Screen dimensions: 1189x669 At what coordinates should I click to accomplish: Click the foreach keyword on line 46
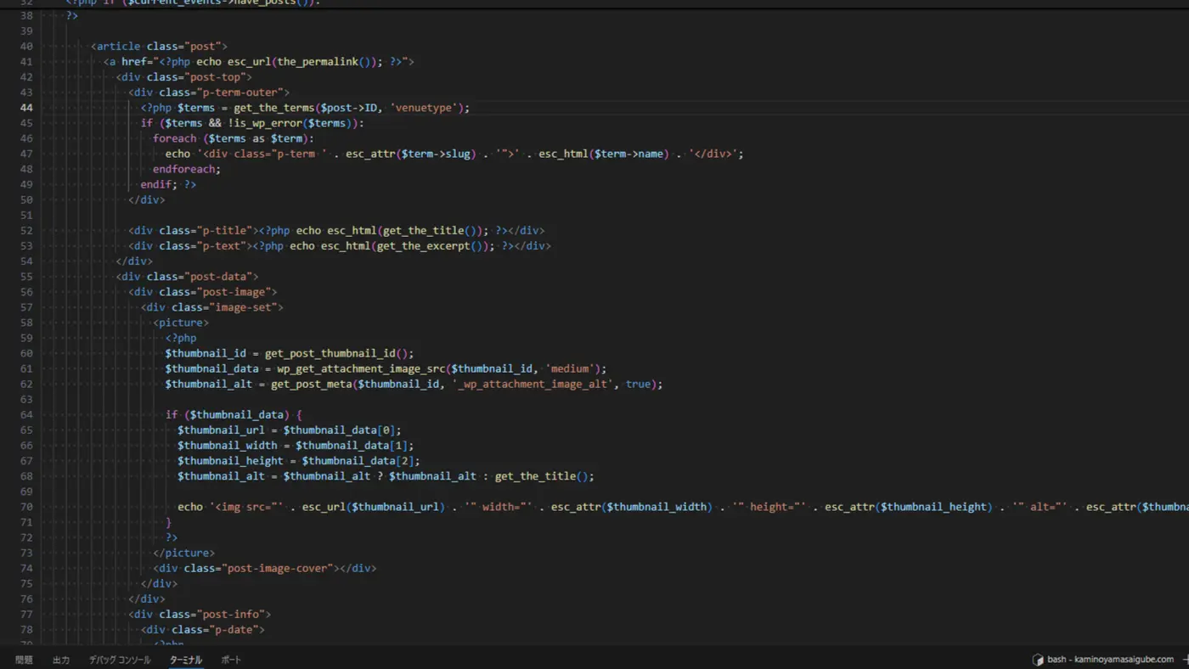[175, 138]
